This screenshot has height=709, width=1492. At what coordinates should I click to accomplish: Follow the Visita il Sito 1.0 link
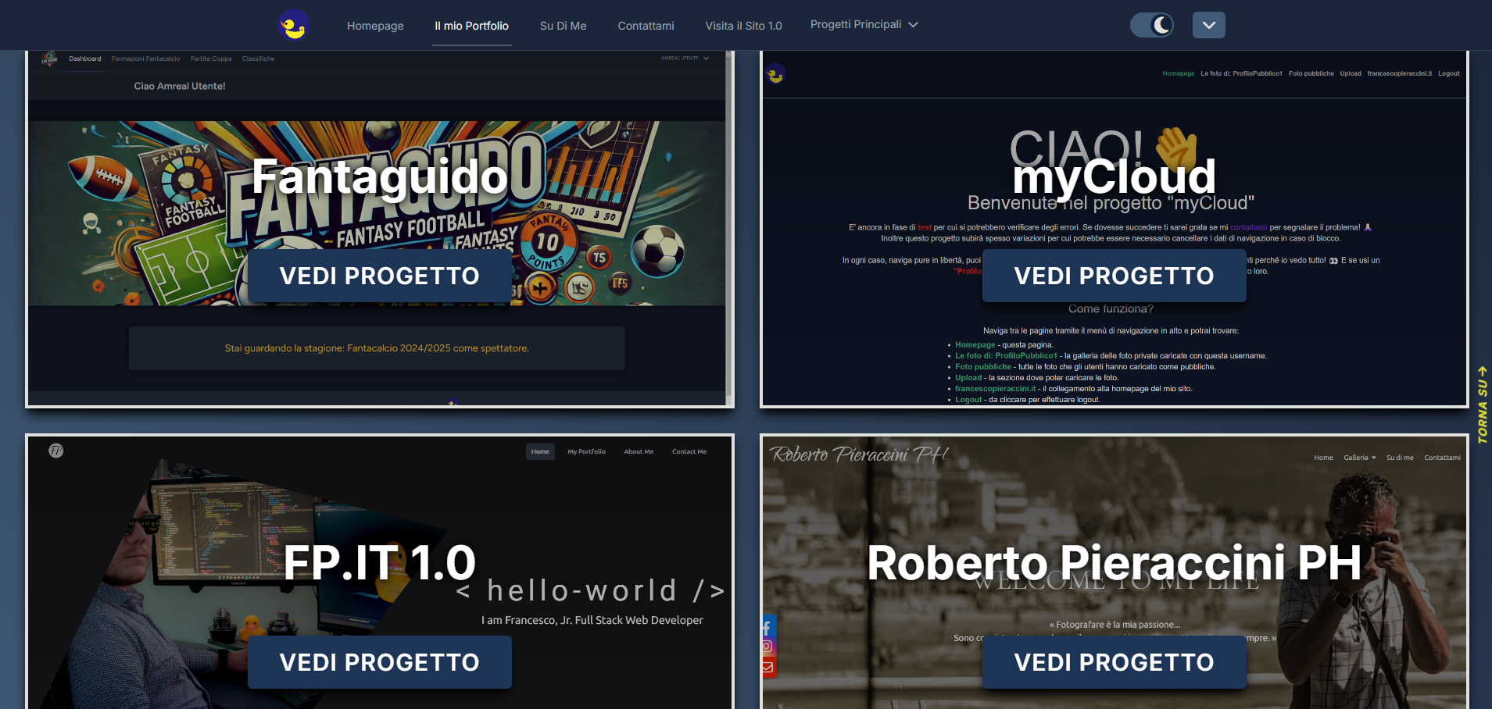coord(743,26)
